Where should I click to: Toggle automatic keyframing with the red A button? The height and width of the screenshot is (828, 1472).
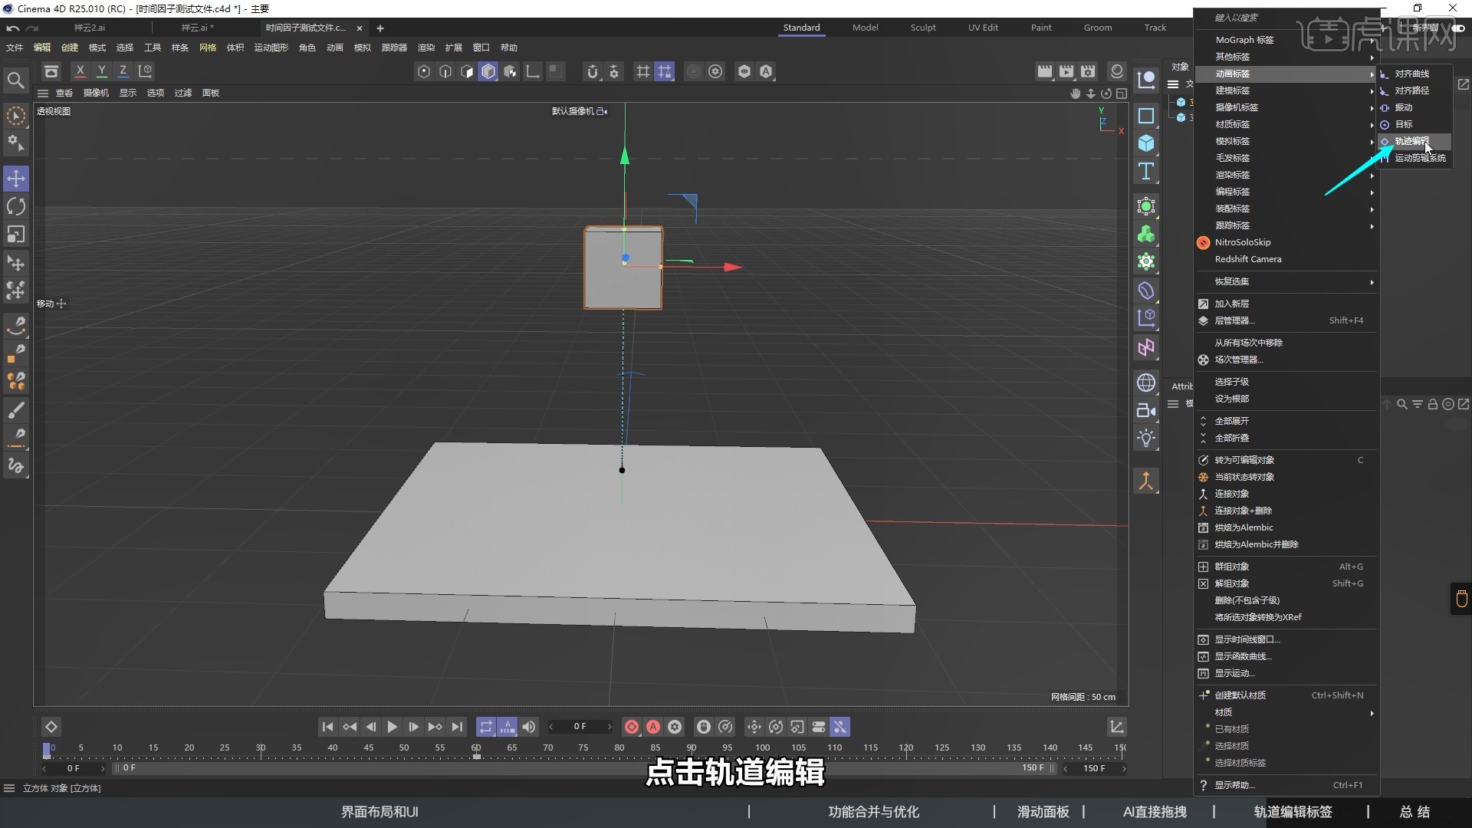click(x=652, y=727)
